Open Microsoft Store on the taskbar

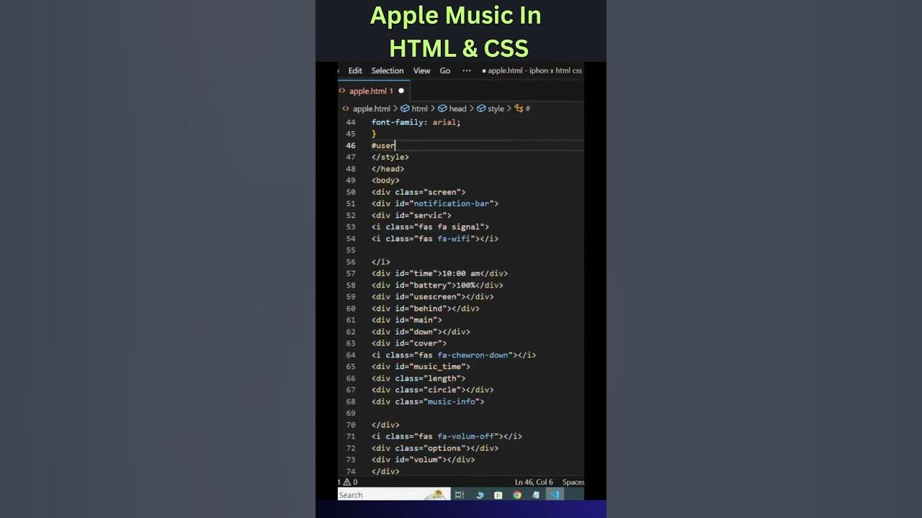(498, 495)
